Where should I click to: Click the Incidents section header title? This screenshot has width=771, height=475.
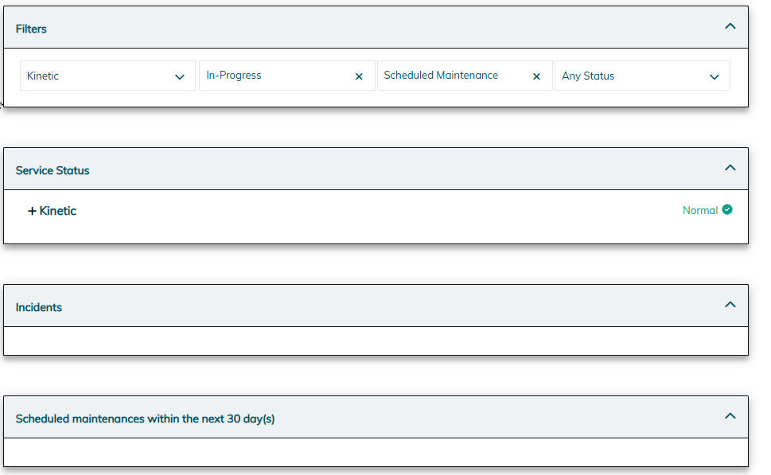(39, 307)
